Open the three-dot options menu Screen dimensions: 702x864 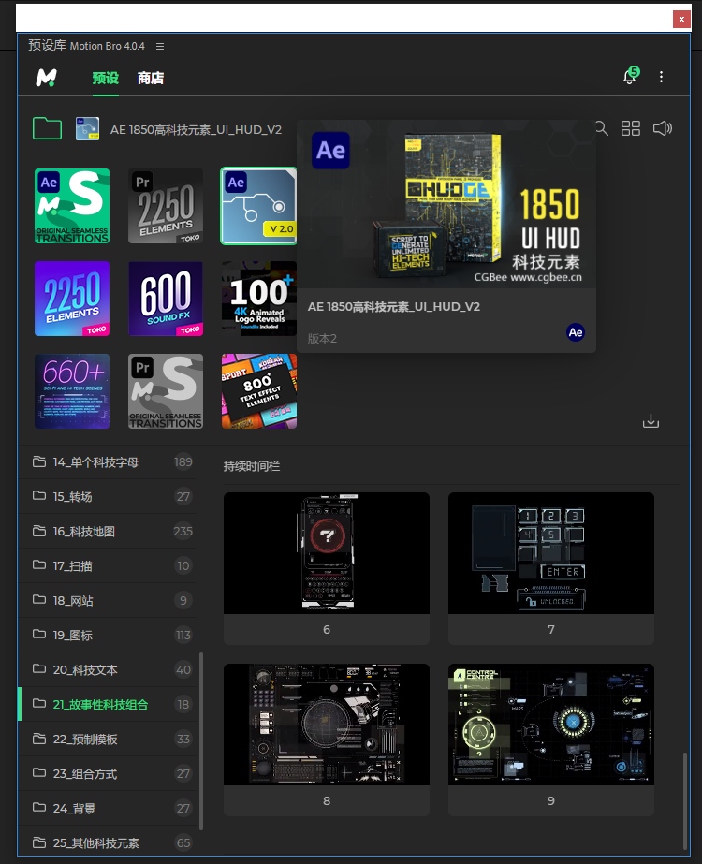coord(661,77)
